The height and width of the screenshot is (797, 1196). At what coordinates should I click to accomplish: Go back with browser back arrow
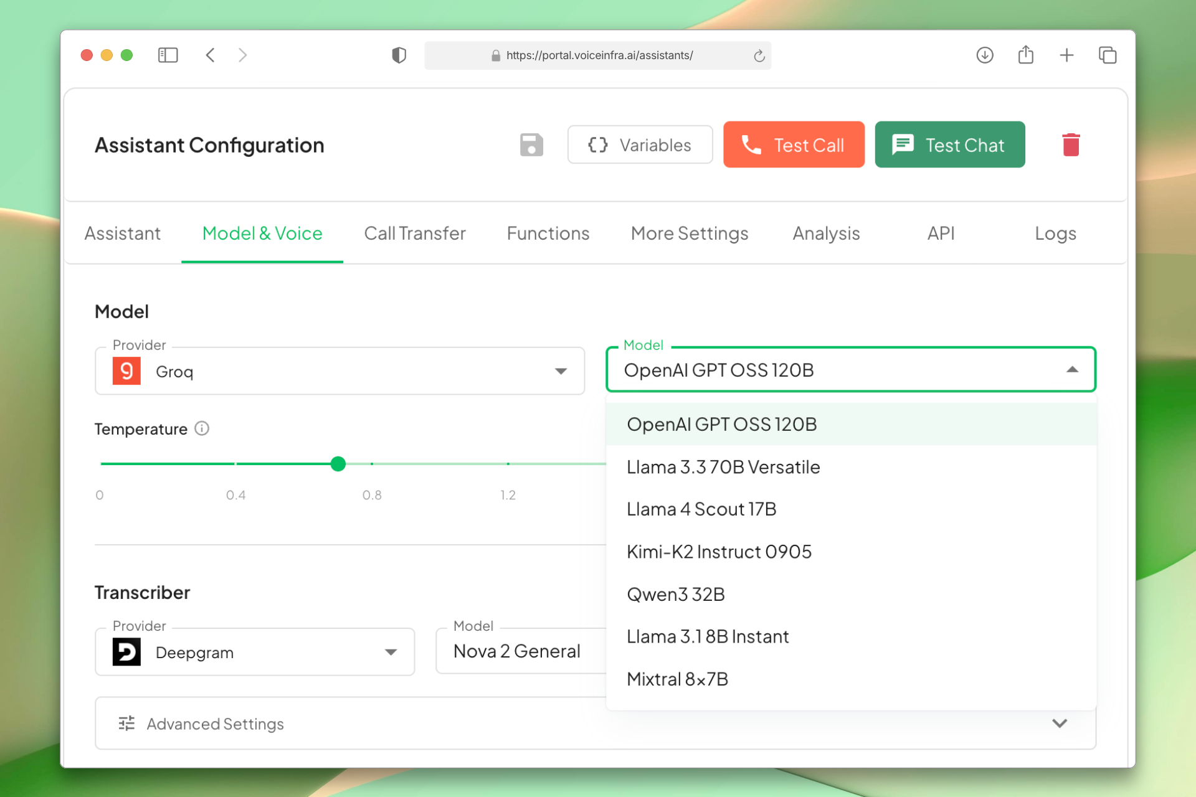pos(211,55)
